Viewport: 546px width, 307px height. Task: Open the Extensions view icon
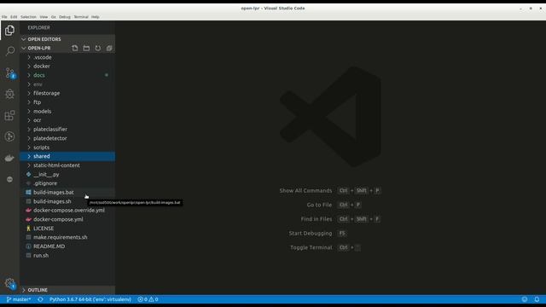(9, 115)
